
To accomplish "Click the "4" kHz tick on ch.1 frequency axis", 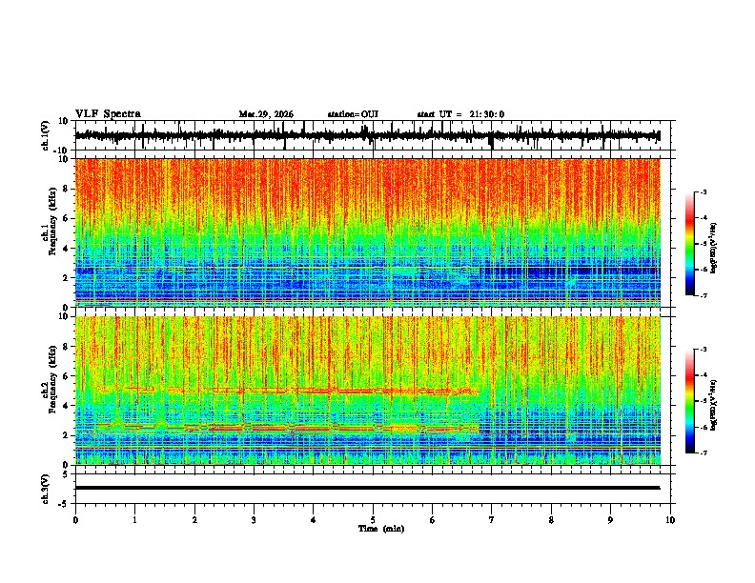I will (x=67, y=249).
